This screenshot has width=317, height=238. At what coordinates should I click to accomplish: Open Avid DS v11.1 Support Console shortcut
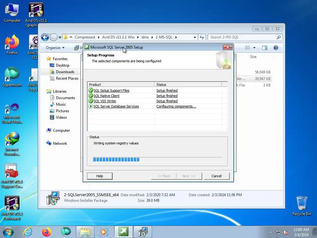tap(12, 176)
